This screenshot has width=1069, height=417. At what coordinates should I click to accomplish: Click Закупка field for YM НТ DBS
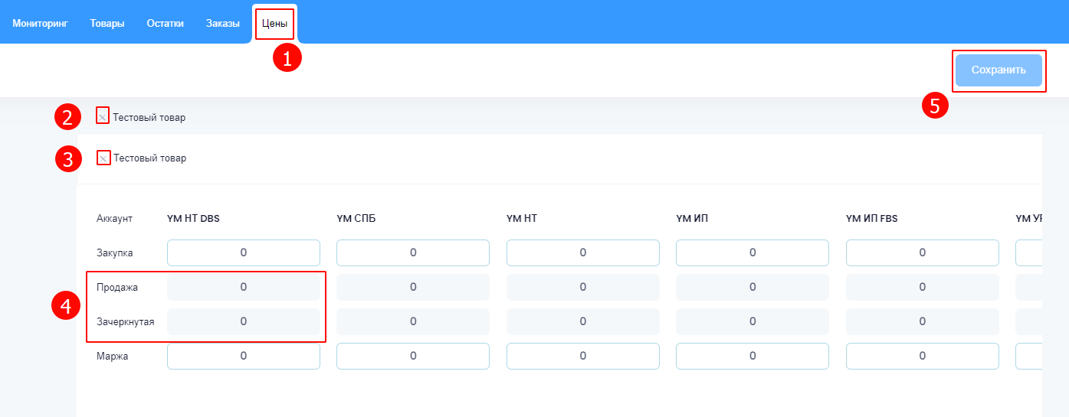pos(244,252)
